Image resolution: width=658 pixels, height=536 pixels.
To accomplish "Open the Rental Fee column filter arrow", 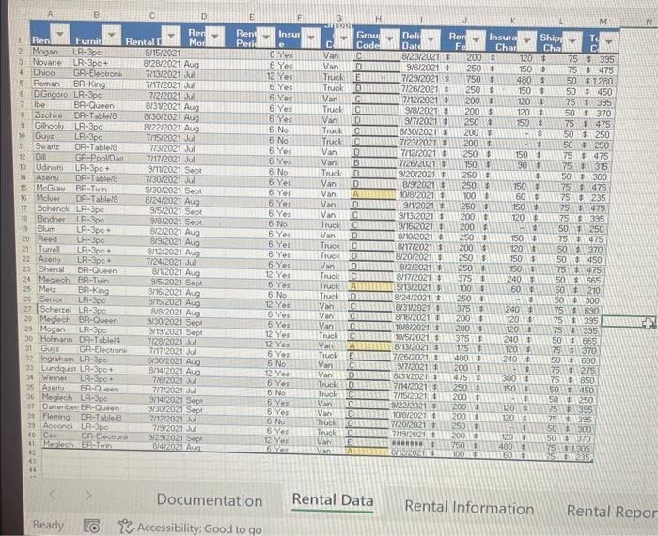I will (x=477, y=39).
